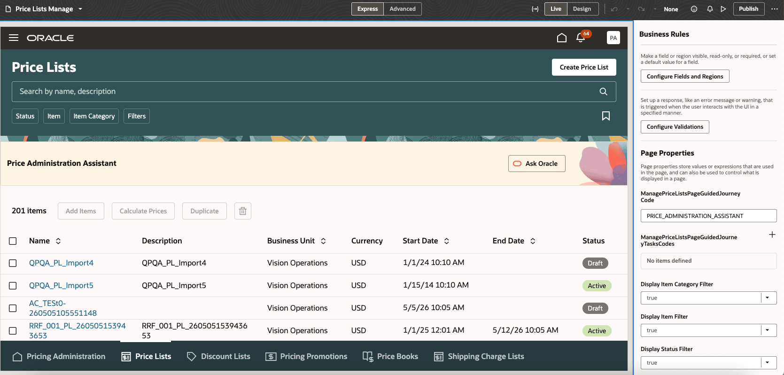The width and height of the screenshot is (784, 375).
Task: Open saved searches bookmark icon
Action: 606,116
